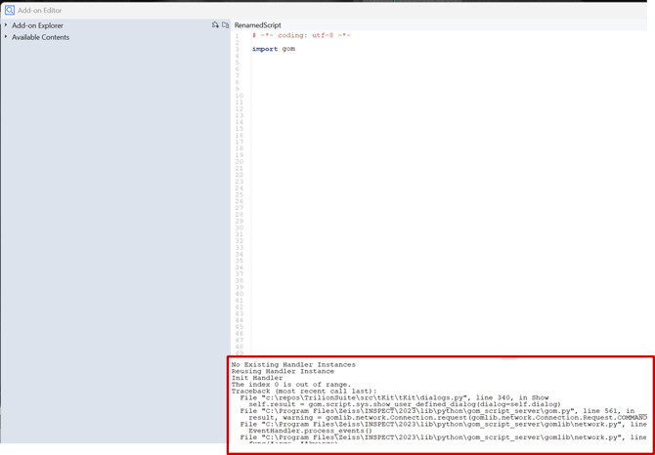Select the Add-on Explorer label

click(37, 25)
